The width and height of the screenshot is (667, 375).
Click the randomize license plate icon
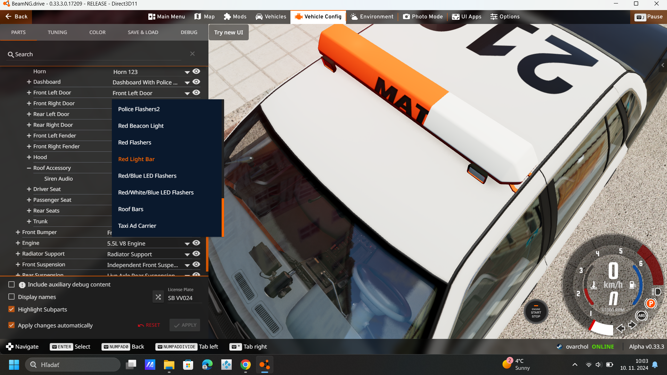[x=158, y=297]
